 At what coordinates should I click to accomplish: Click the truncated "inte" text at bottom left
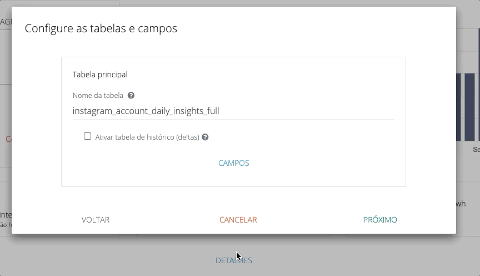(x=6, y=214)
